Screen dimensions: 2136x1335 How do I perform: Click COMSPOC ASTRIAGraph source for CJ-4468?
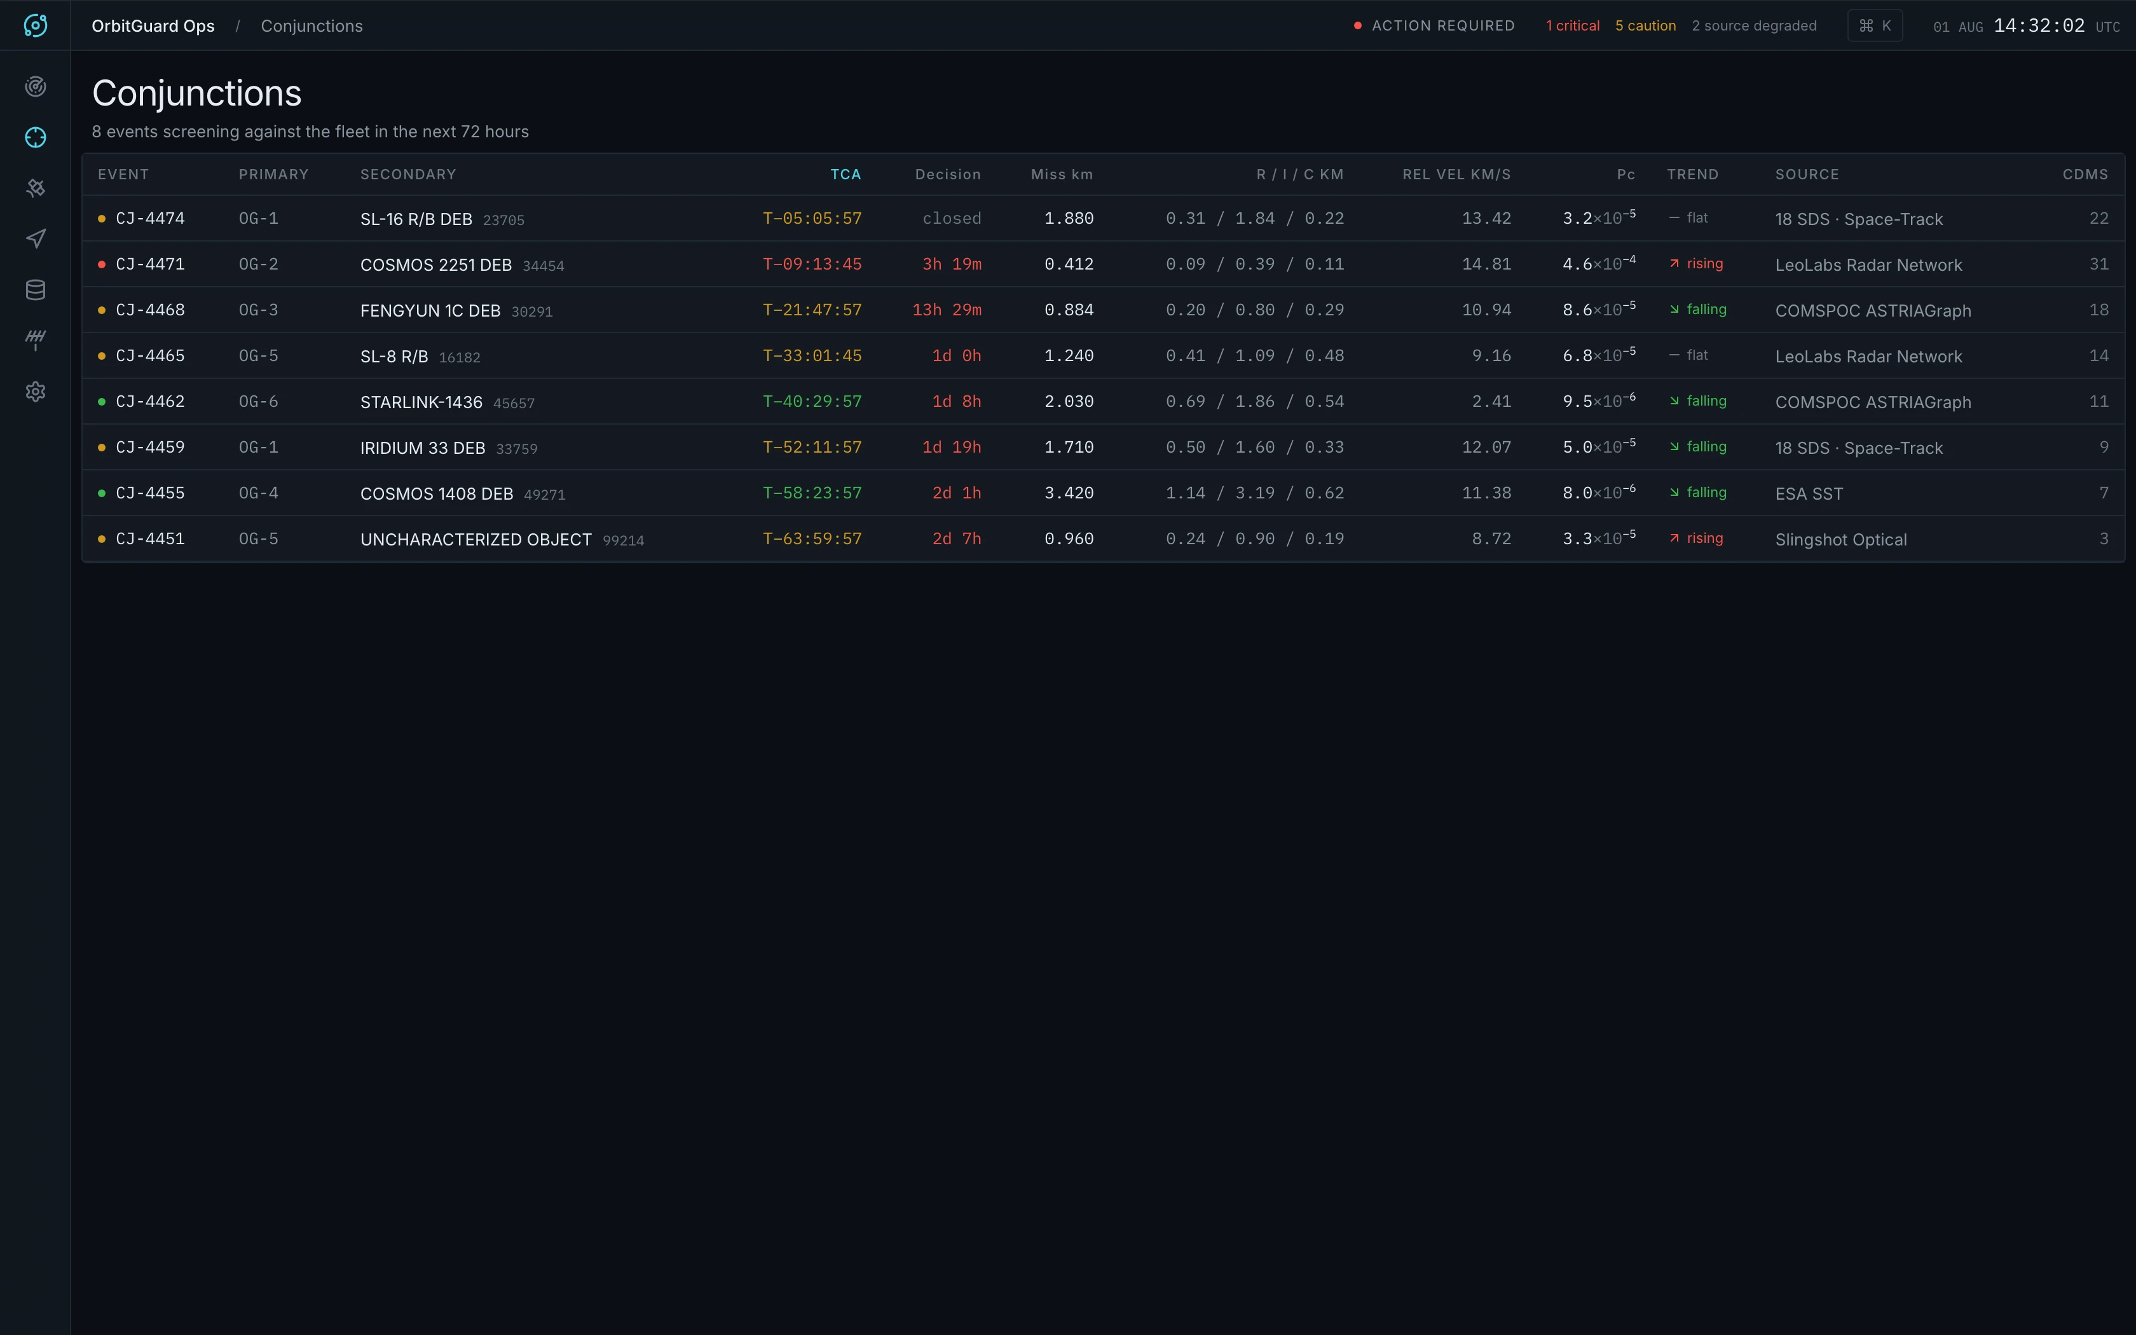coord(1873,311)
